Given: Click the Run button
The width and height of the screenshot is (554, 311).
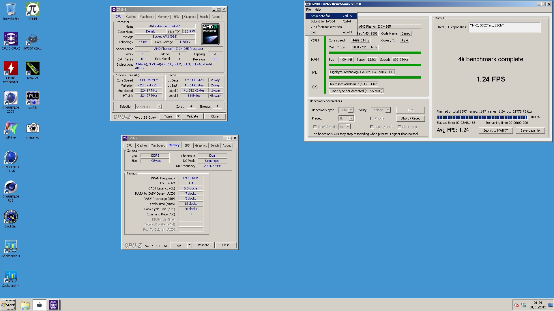Looking at the screenshot, I should click(x=410, y=110).
